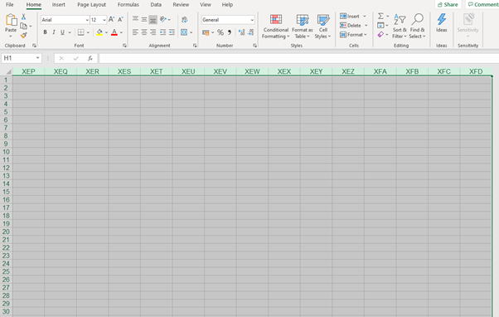Screen dimensions: 499x317
Task: Select the Format Painter brush
Action: click(23, 35)
